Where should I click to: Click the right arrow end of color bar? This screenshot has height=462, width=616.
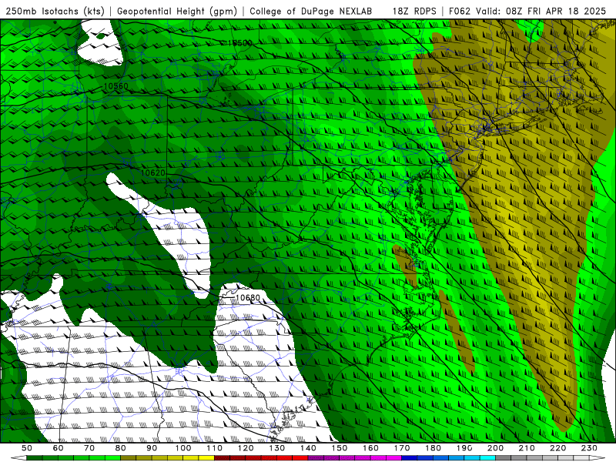[x=598, y=458]
